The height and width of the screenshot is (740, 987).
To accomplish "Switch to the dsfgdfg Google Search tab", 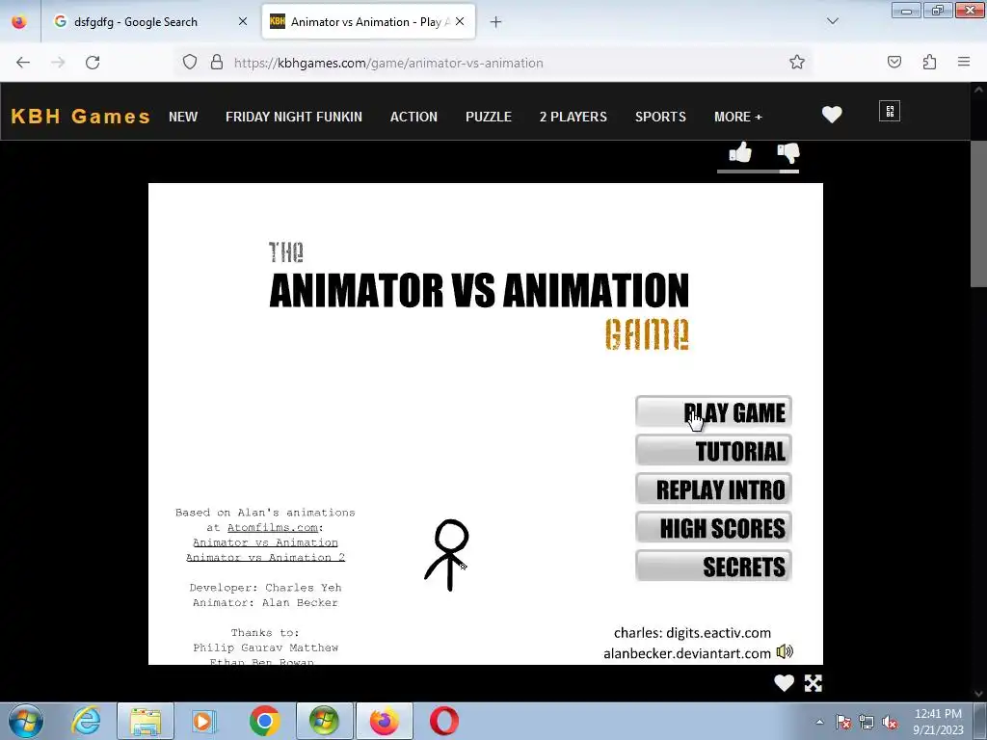I will click(x=148, y=21).
